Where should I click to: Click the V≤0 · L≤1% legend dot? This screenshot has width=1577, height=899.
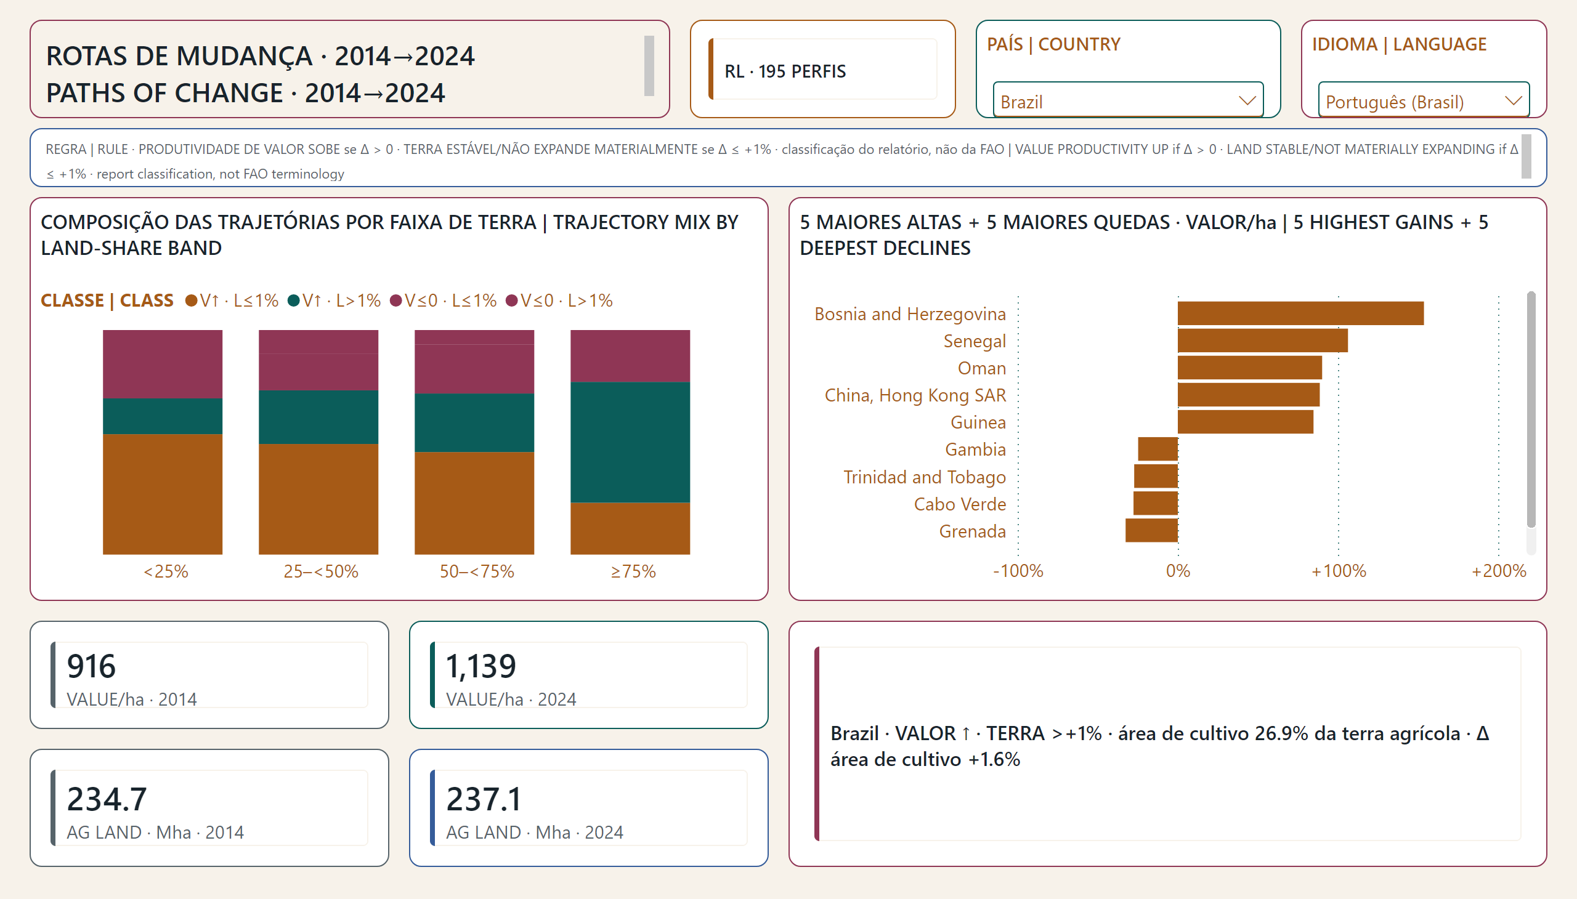click(x=396, y=300)
